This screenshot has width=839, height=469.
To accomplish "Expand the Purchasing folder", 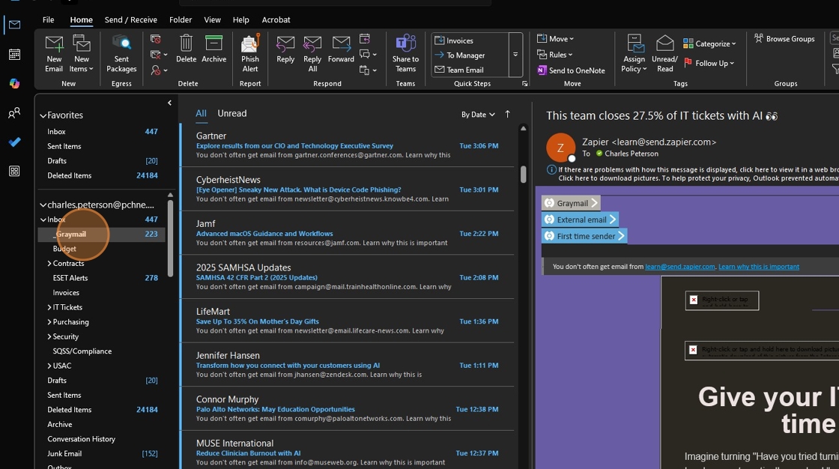I will tap(49, 321).
